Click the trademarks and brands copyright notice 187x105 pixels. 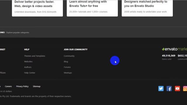click(x=36, y=96)
